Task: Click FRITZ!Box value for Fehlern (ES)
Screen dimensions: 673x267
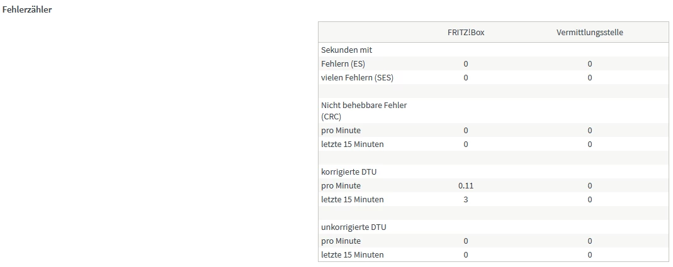Action: coord(465,63)
